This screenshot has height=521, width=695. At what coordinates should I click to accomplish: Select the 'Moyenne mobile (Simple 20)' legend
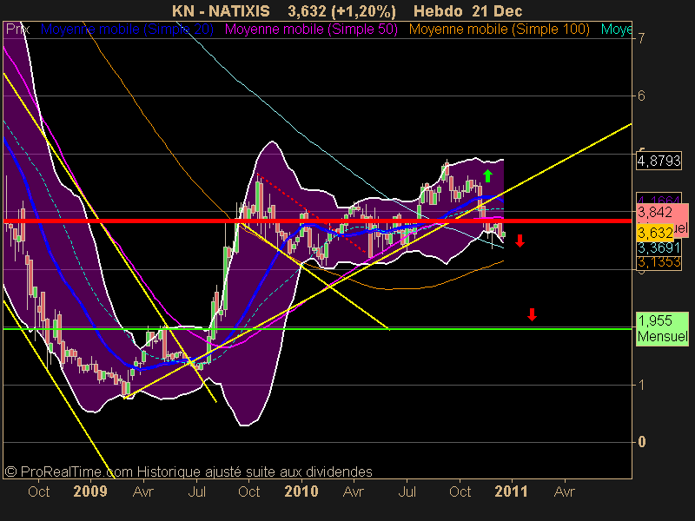[127, 30]
